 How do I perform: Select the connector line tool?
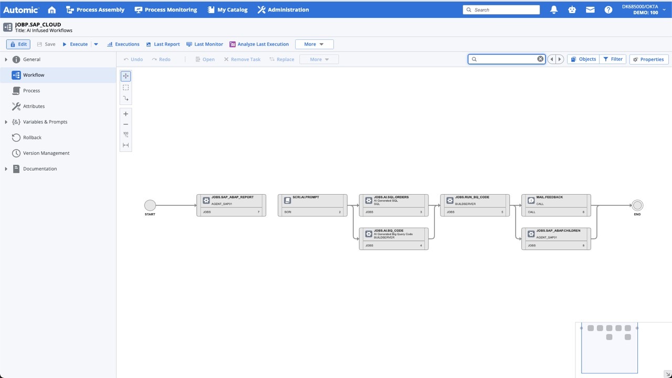tap(125, 99)
